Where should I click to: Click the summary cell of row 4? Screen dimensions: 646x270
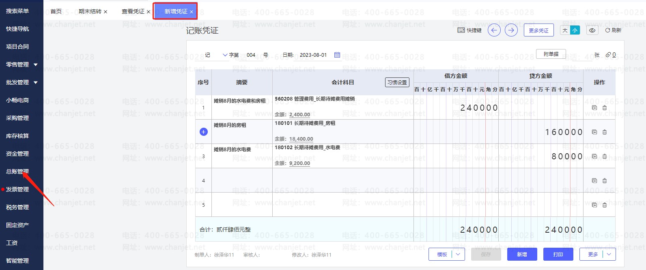tap(242, 180)
